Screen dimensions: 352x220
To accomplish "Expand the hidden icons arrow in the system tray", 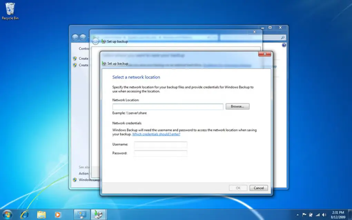I will click(x=298, y=214).
